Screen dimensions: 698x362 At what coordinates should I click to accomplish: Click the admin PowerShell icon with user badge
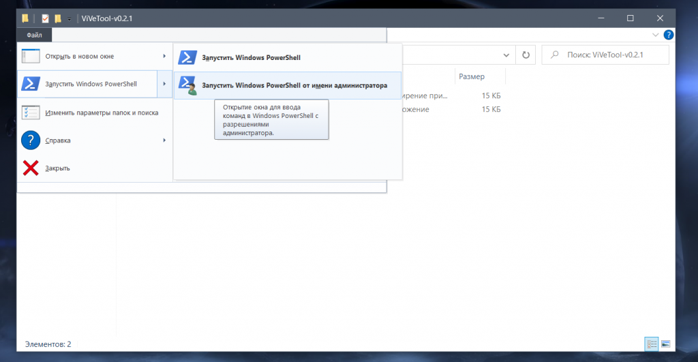tap(187, 85)
